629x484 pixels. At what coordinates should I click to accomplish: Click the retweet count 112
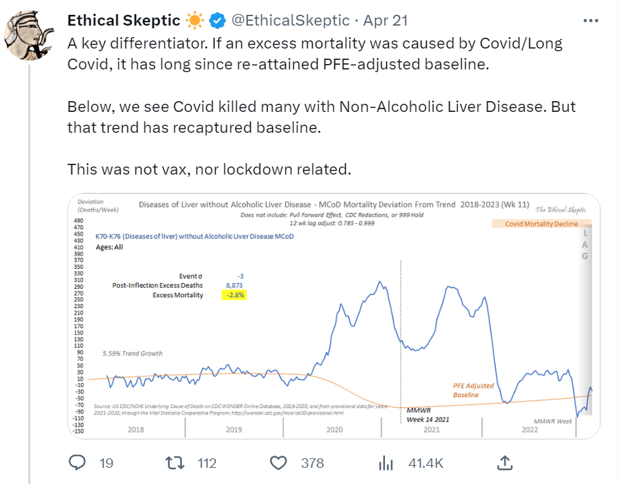[206, 463]
